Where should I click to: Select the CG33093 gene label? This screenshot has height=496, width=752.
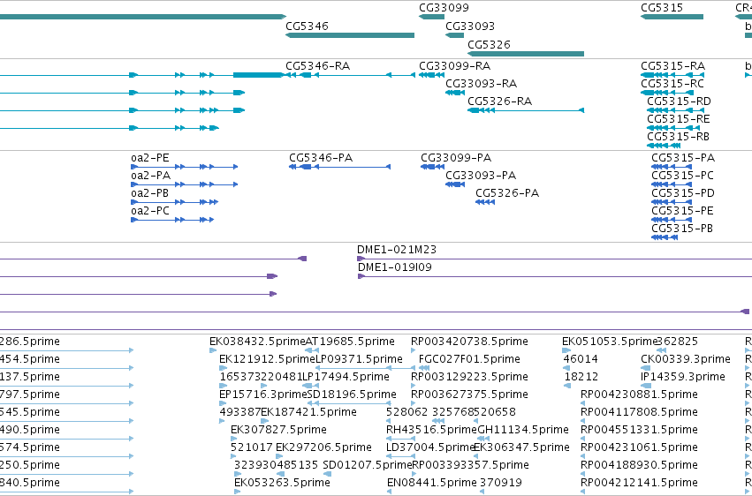[x=469, y=26]
